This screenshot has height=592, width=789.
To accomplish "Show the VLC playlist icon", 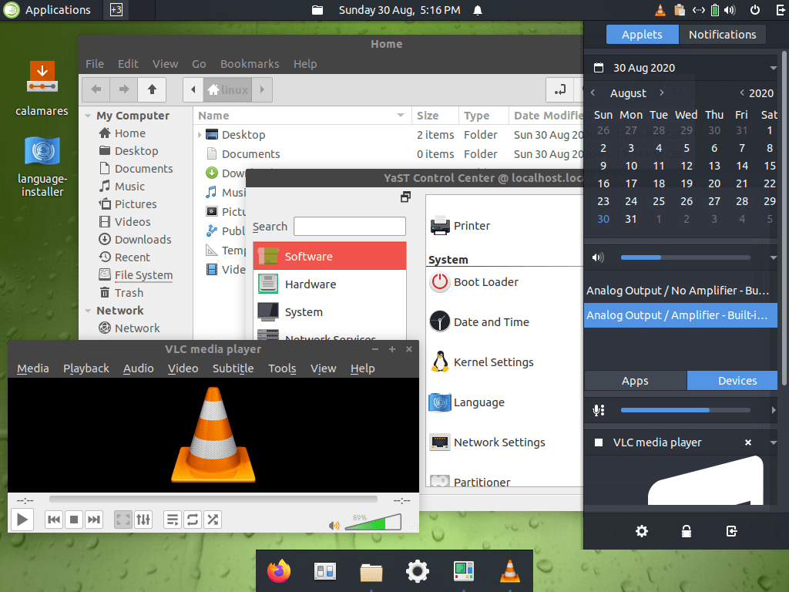I will point(173,519).
